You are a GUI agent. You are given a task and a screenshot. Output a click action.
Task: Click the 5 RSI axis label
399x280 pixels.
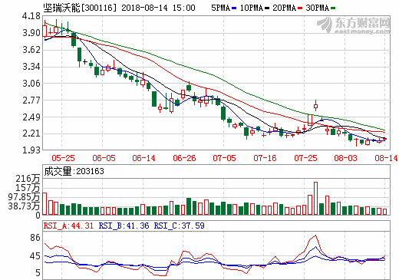pyautogui.click(x=38, y=273)
